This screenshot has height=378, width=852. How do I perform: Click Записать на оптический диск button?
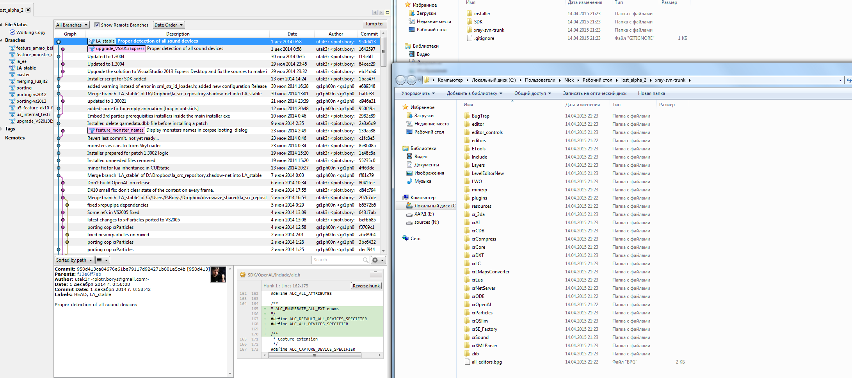tap(594, 93)
